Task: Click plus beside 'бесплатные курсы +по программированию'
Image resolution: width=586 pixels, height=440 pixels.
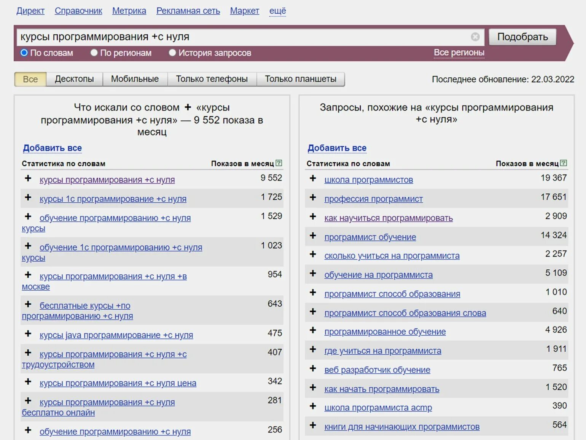Action: pyautogui.click(x=28, y=304)
